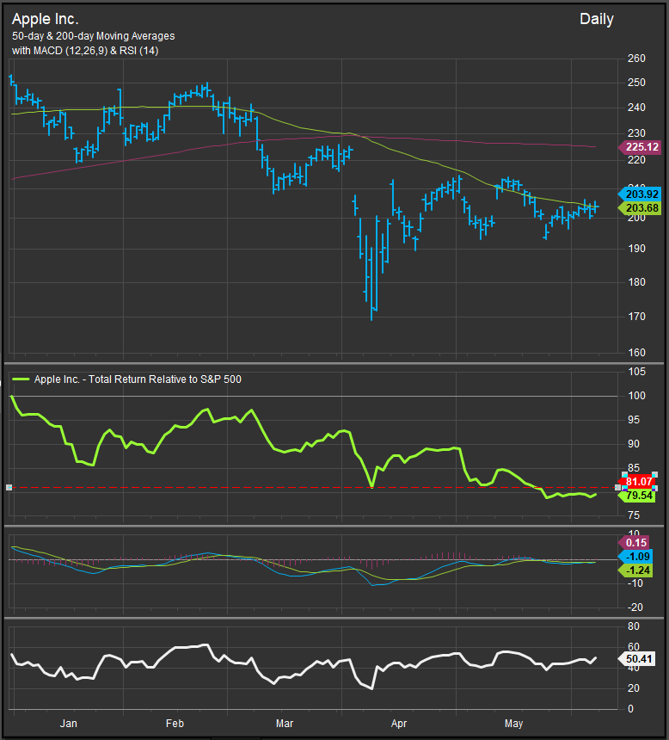Click the 160 price axis label
This screenshot has height=740, width=669.
[x=636, y=353]
